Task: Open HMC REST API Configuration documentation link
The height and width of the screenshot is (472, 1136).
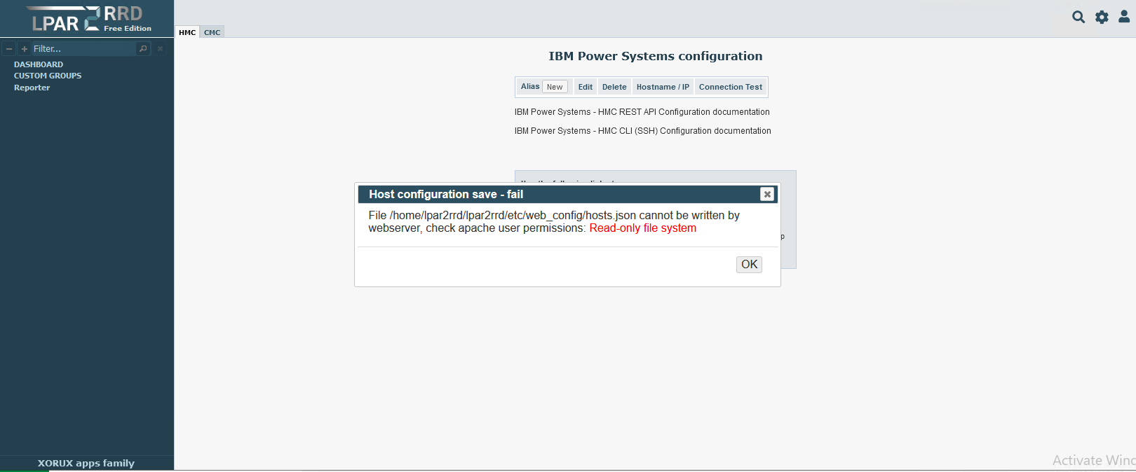Action: pos(642,112)
